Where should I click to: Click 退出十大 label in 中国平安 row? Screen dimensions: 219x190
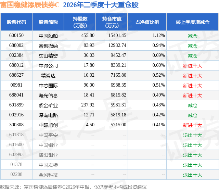192,135
